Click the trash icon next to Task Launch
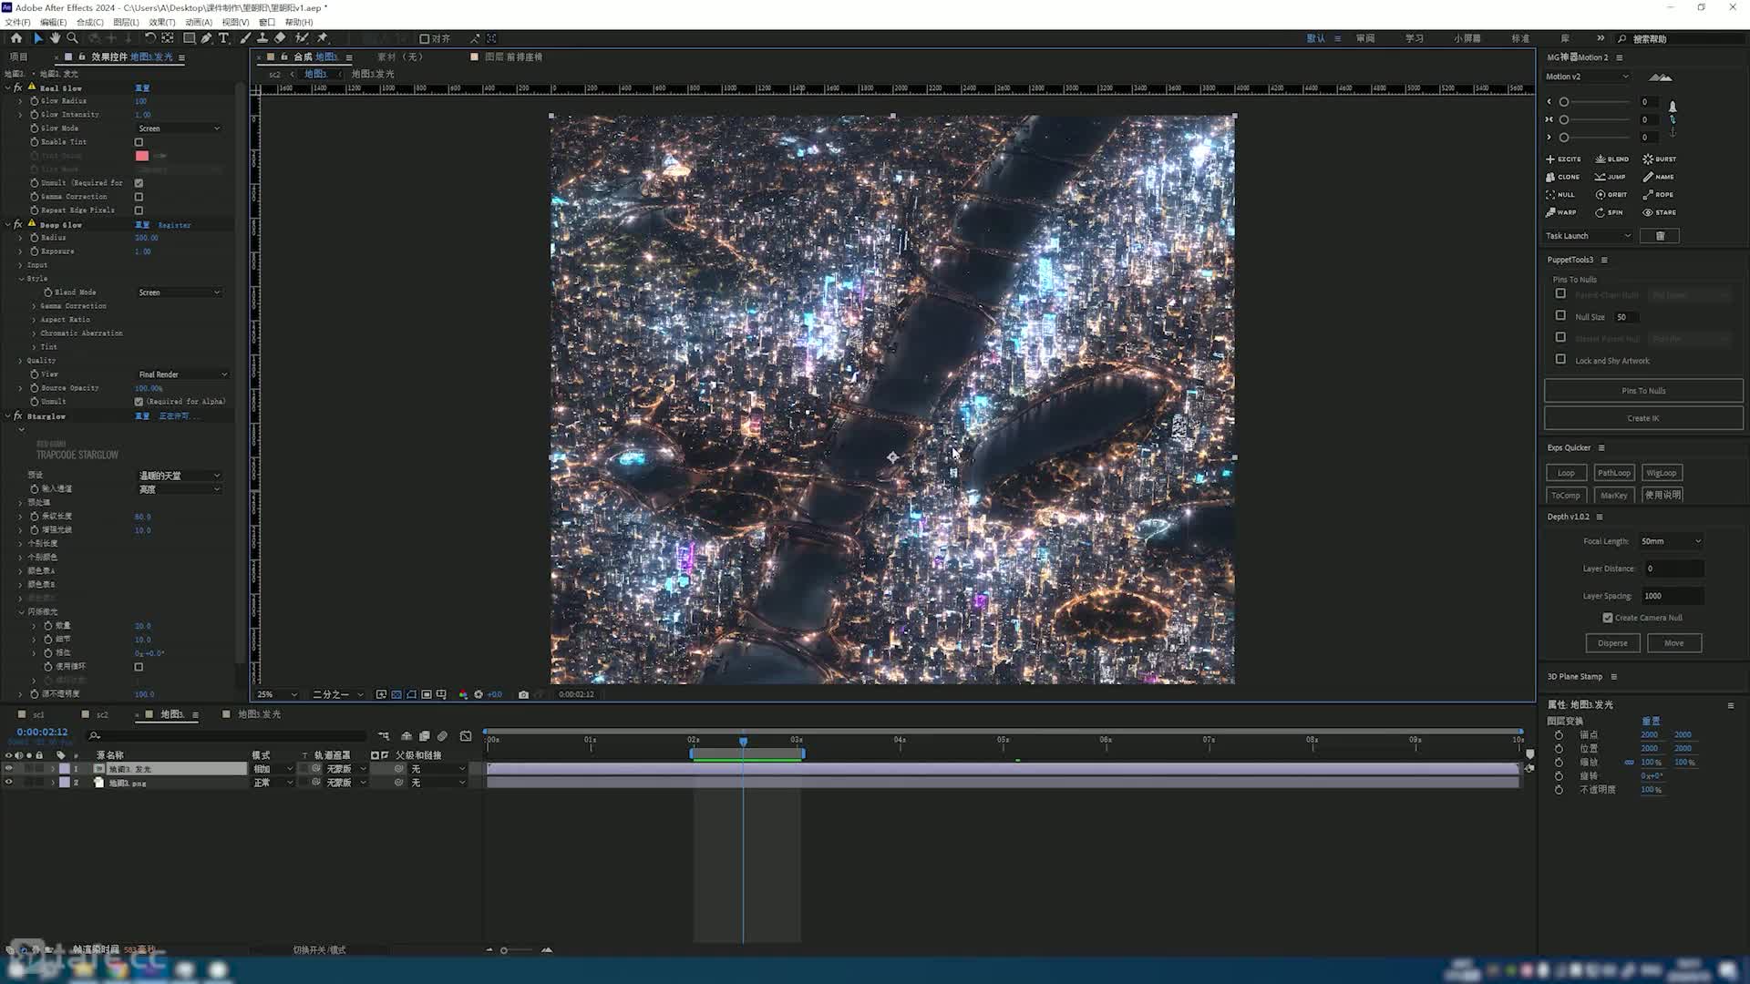1750x984 pixels. coord(1660,236)
